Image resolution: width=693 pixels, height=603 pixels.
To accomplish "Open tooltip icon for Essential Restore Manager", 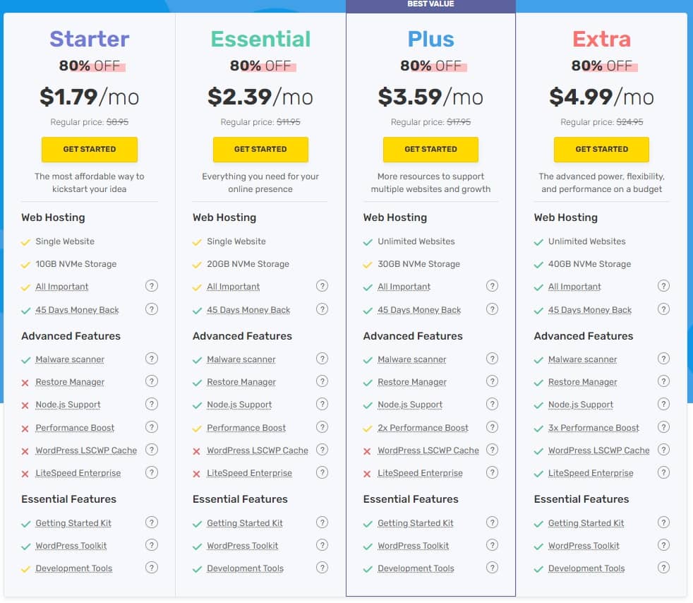I will [x=323, y=381].
